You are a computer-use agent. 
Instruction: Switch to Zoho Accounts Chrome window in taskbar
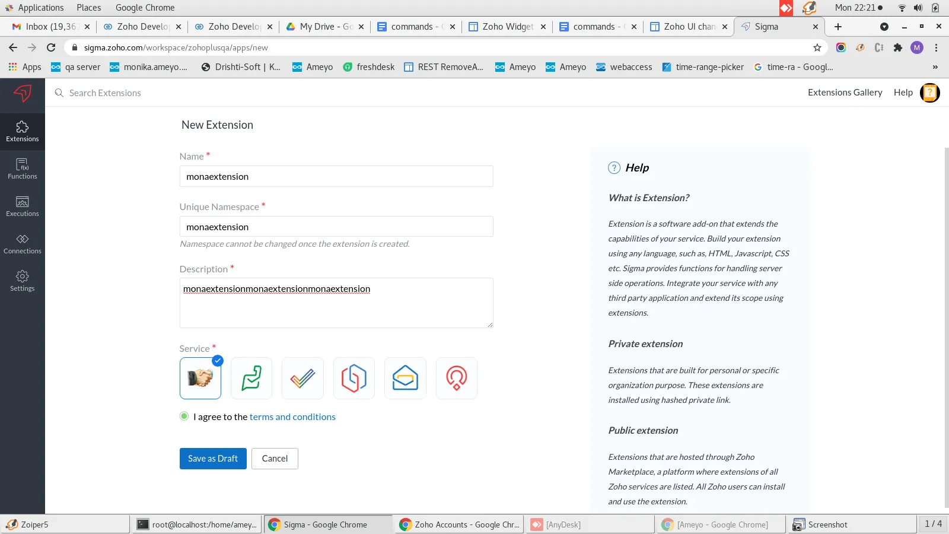pyautogui.click(x=460, y=525)
